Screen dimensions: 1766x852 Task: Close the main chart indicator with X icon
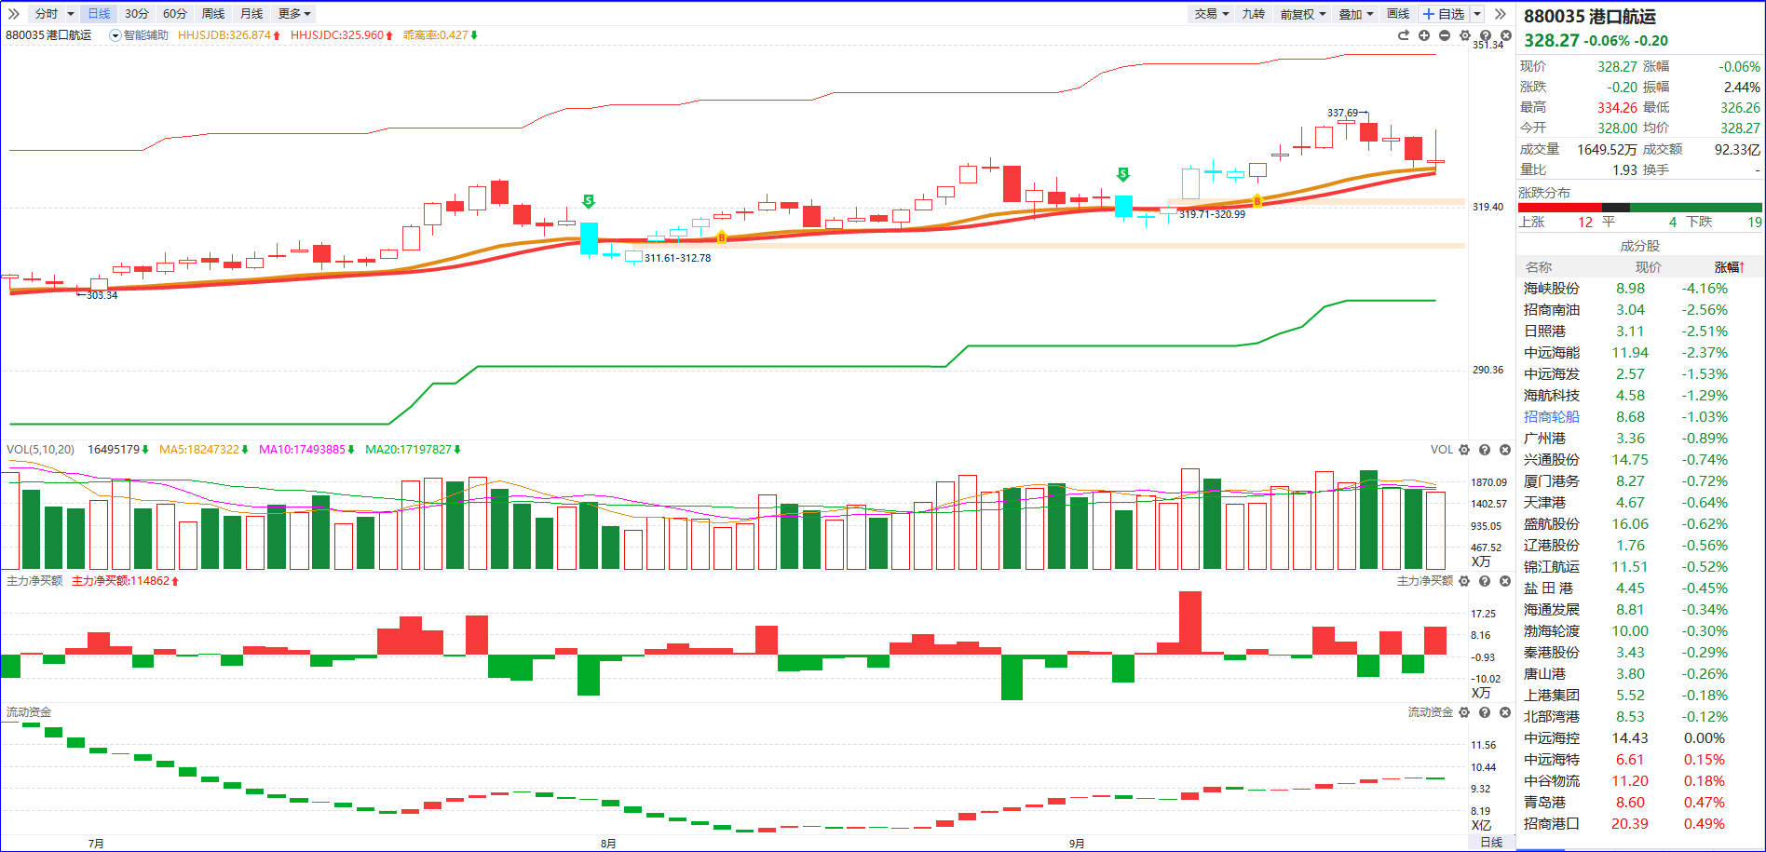pyautogui.click(x=1506, y=35)
